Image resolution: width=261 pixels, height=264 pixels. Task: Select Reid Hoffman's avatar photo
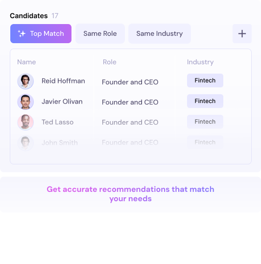tap(25, 81)
